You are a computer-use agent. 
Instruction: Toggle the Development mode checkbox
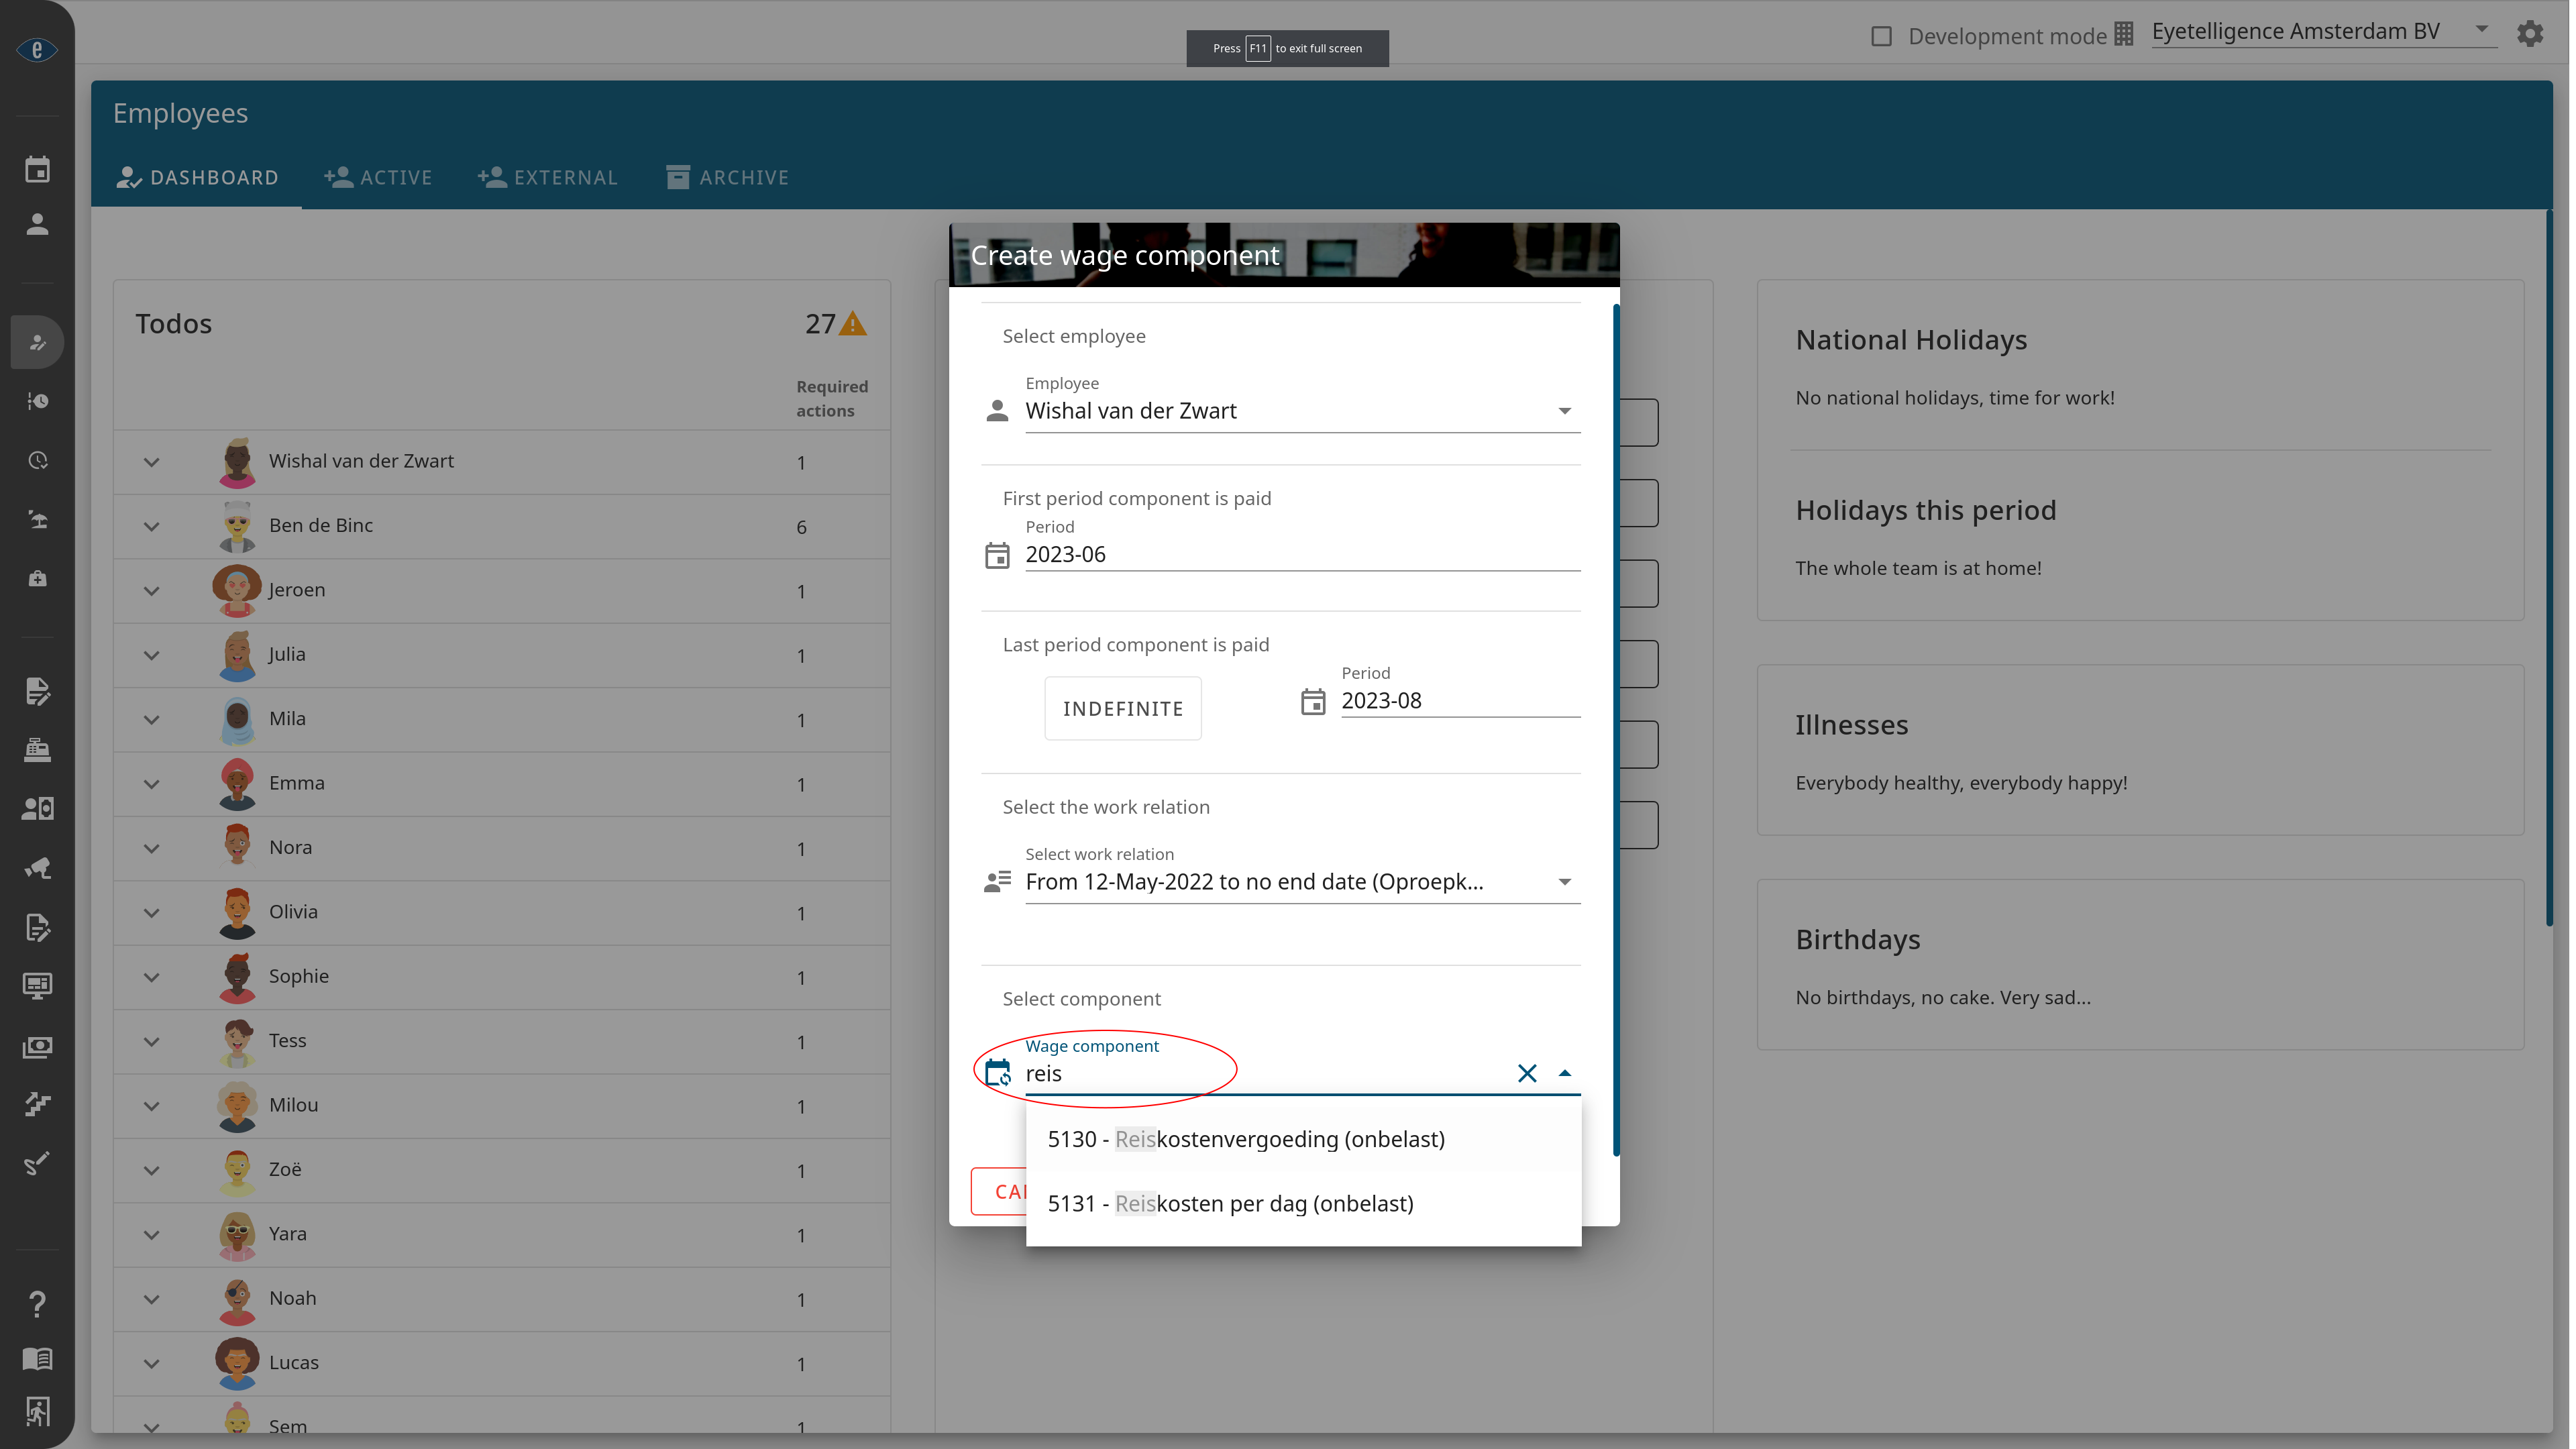[x=1882, y=34]
